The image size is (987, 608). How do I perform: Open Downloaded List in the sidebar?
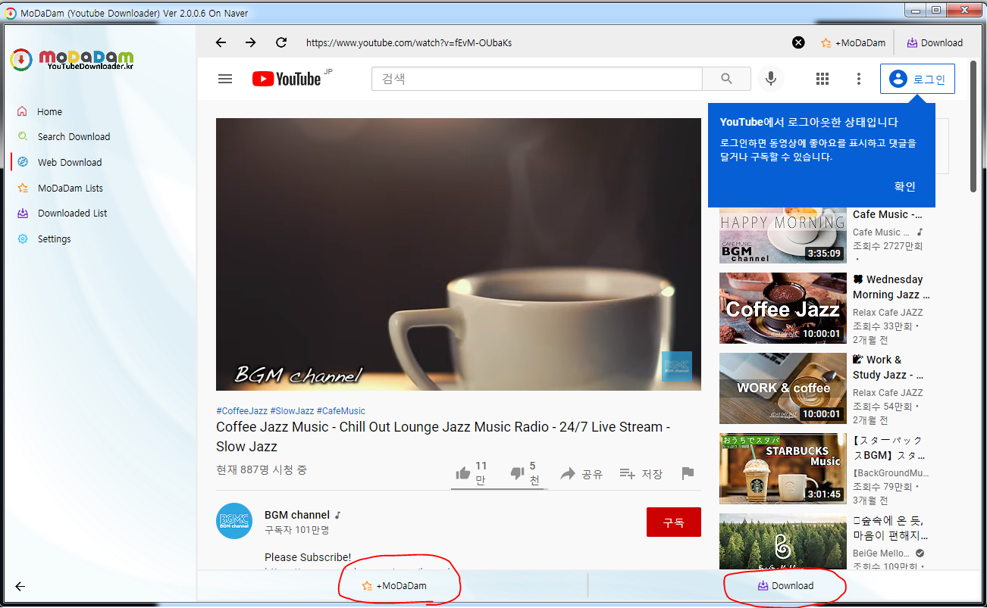[73, 213]
